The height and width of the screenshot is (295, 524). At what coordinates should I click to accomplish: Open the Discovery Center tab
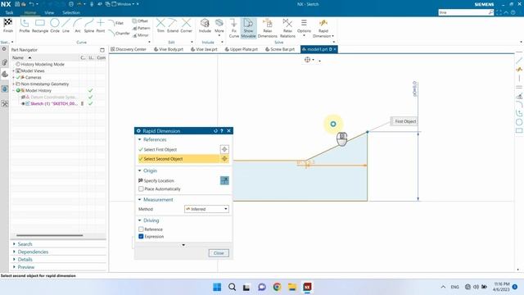pos(129,49)
